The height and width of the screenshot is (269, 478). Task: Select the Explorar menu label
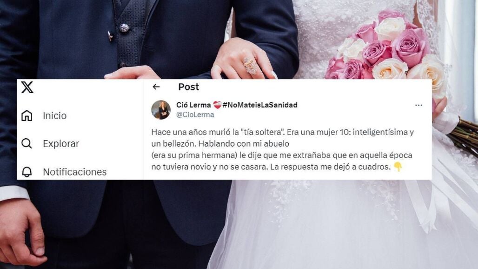coord(60,143)
